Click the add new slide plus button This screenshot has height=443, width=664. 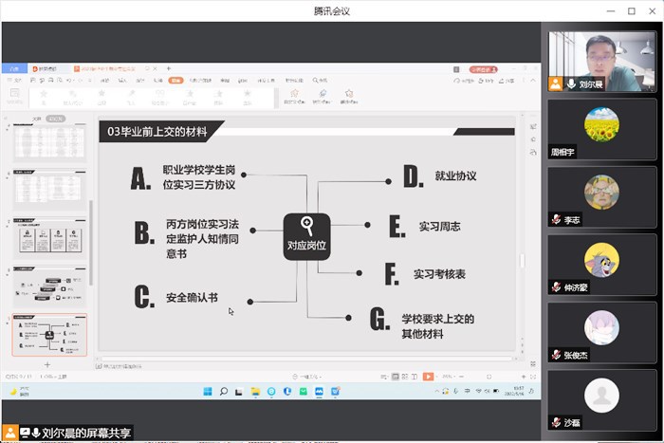(x=47, y=365)
